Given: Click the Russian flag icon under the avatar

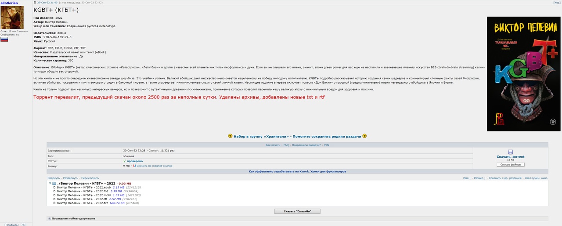Looking at the screenshot, I should pos(4,39).
